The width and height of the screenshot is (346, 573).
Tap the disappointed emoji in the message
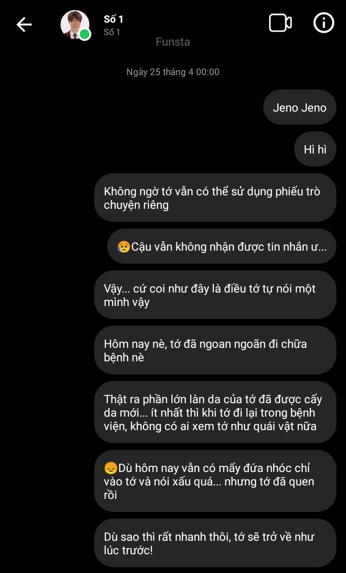[110, 468]
